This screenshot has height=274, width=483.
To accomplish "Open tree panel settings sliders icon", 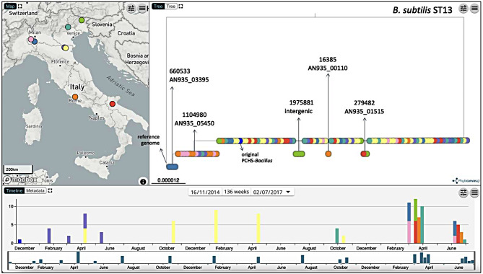I will [464, 9].
